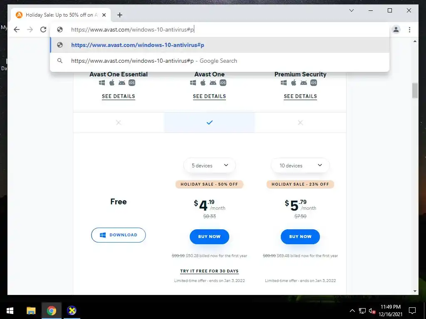Click the page vertical scrollbar thumb
Image resolution: width=426 pixels, height=319 pixels.
415,91
